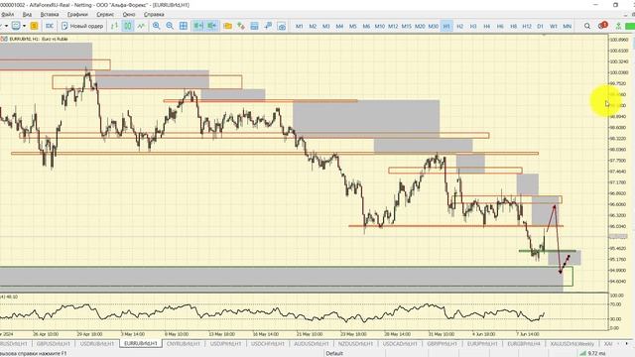Image resolution: width=635 pixels, height=357 pixels.
Task: Select the H2 timeframe
Action: [x=459, y=27]
